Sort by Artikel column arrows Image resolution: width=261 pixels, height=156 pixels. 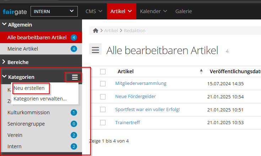[201, 71]
